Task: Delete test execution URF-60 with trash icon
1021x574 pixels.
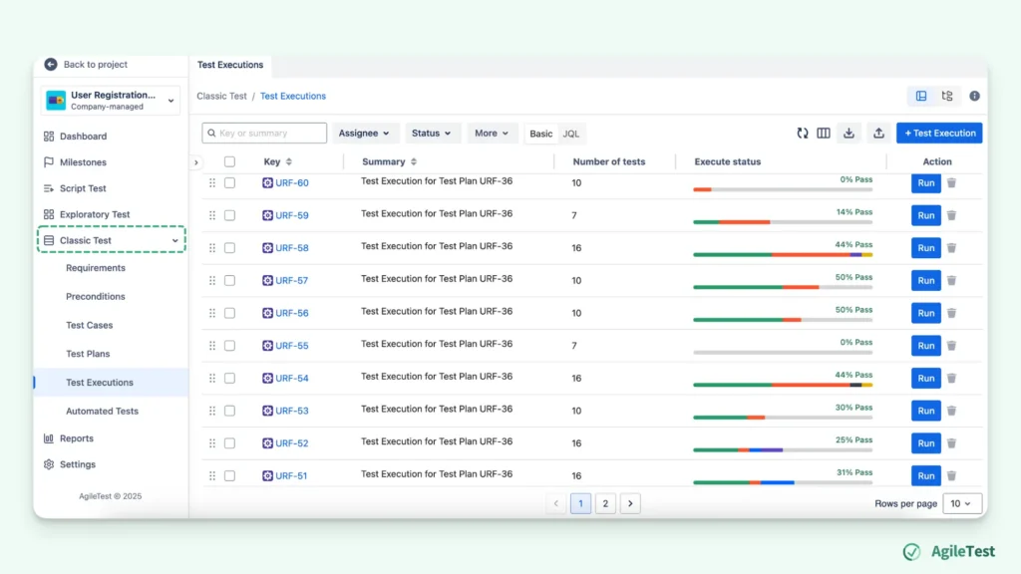Action: [951, 183]
